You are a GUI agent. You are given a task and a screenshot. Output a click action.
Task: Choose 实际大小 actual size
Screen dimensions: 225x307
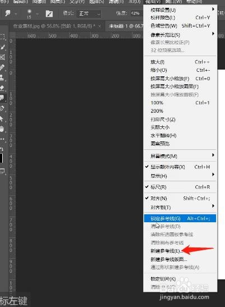click(180, 127)
